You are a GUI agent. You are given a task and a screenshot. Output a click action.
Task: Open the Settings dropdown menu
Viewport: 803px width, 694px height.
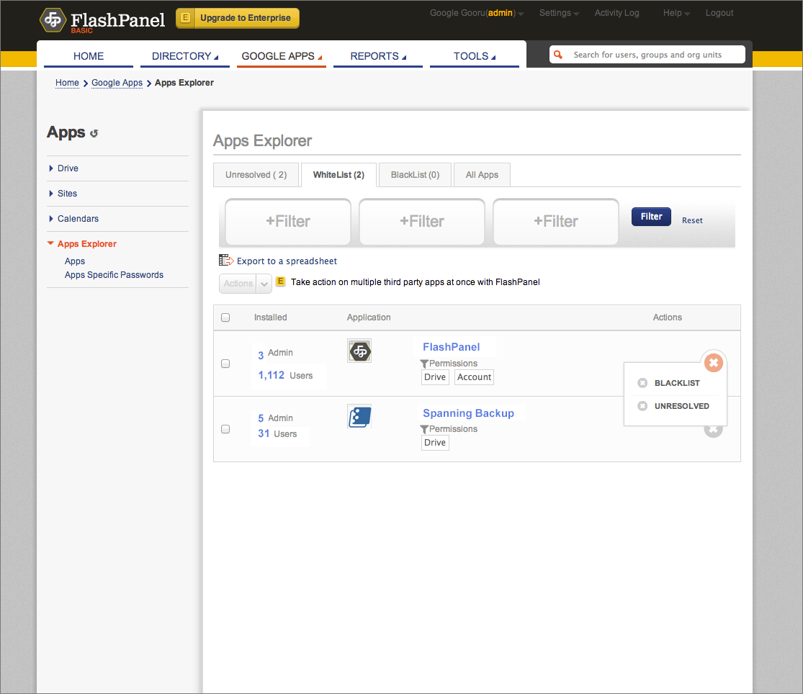559,13
